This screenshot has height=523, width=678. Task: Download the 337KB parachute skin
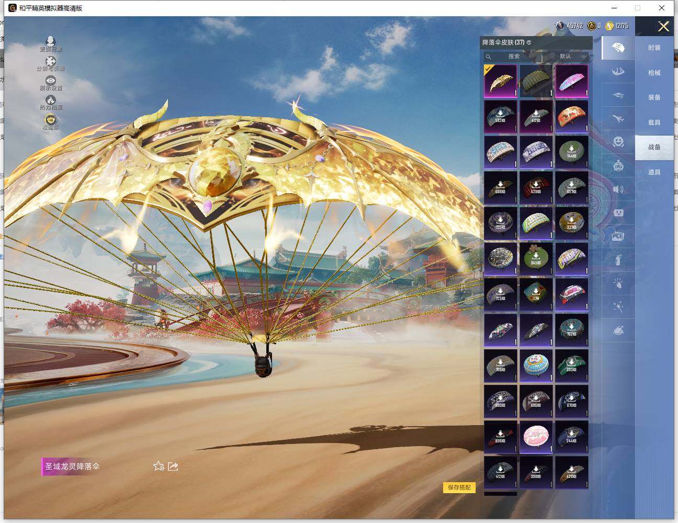tap(572, 223)
